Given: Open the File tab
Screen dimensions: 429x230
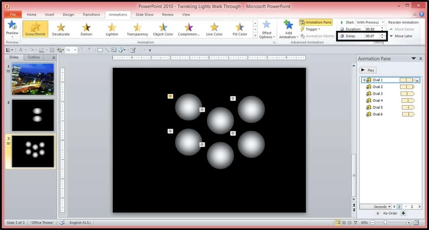Looking at the screenshot, I should (13, 15).
